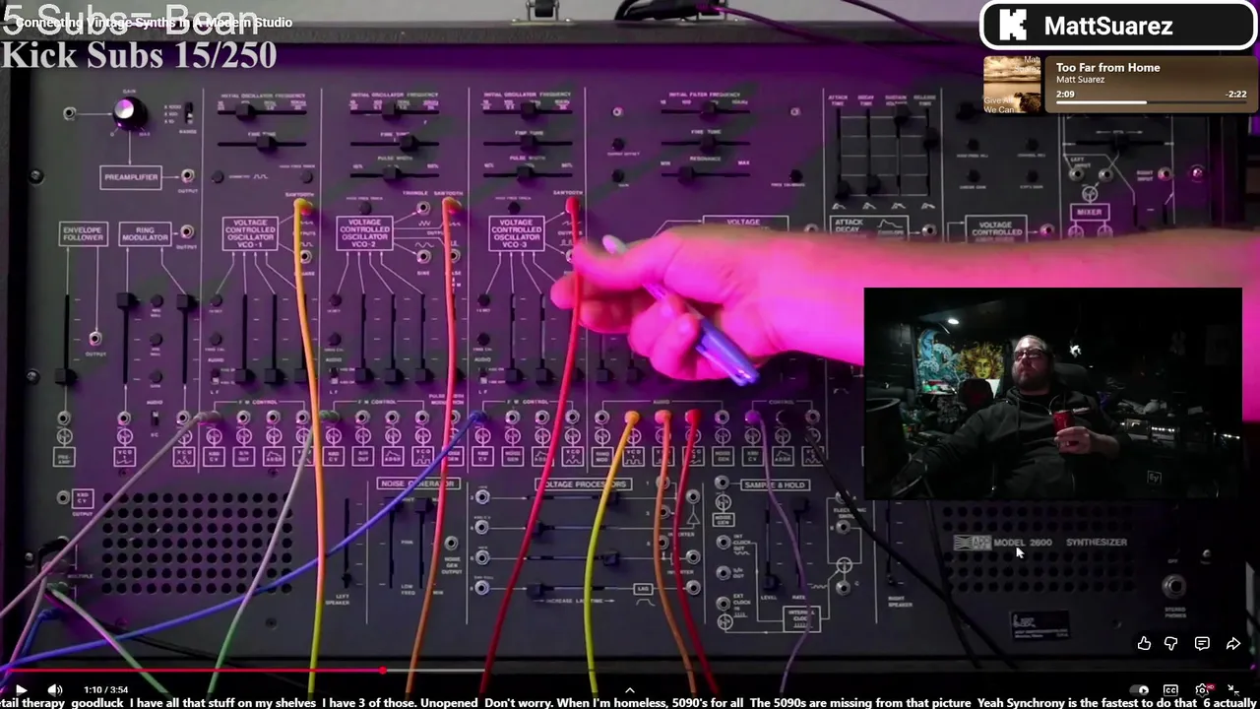1260x709 pixels.
Task: Expand the chevron-up arrow at bottom center
Action: click(630, 690)
